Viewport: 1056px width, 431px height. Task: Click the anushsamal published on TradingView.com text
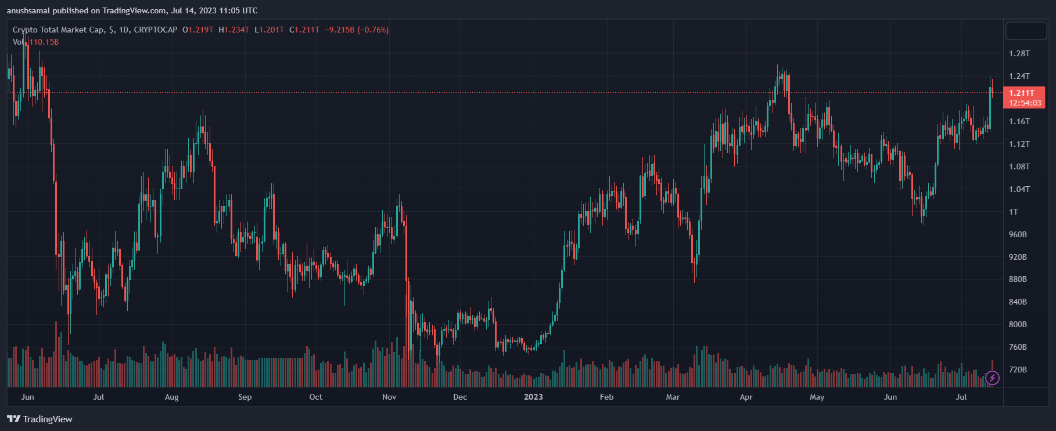pos(132,10)
